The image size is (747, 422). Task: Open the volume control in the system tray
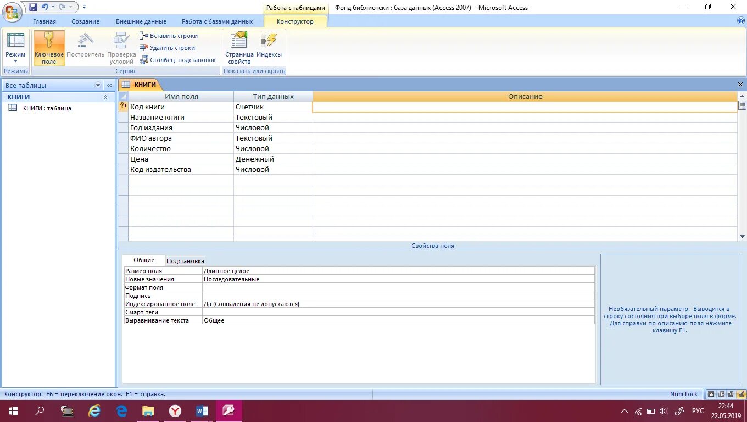663,411
